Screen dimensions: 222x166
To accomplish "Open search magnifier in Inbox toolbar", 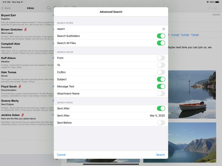I will pyautogui.click(x=49, y=8).
